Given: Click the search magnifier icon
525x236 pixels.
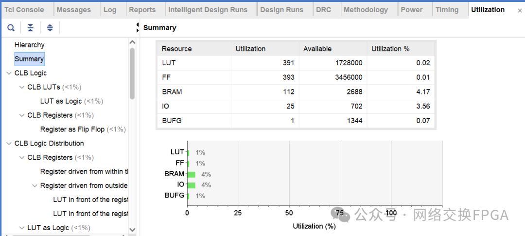Looking at the screenshot, I should point(11,28).
